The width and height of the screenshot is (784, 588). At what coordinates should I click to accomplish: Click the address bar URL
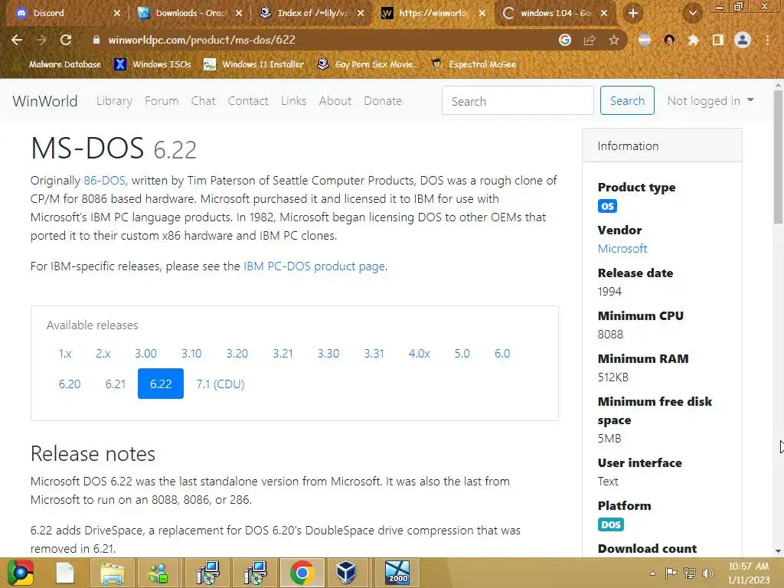(x=201, y=40)
